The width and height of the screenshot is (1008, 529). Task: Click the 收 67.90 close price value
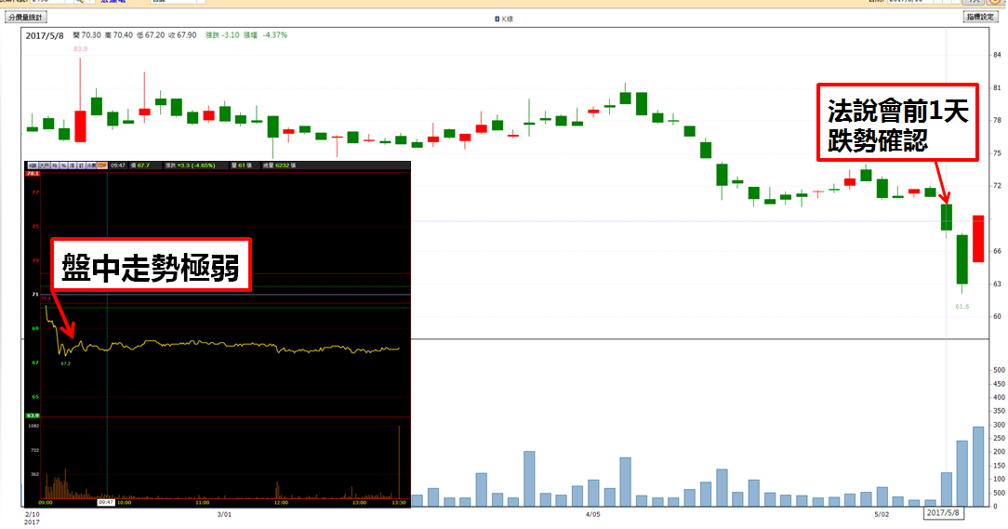click(x=182, y=35)
